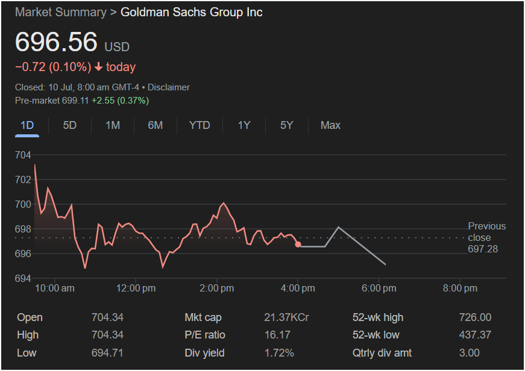The height and width of the screenshot is (371, 525).
Task: Click the High value 704.34
Action: coord(107,335)
